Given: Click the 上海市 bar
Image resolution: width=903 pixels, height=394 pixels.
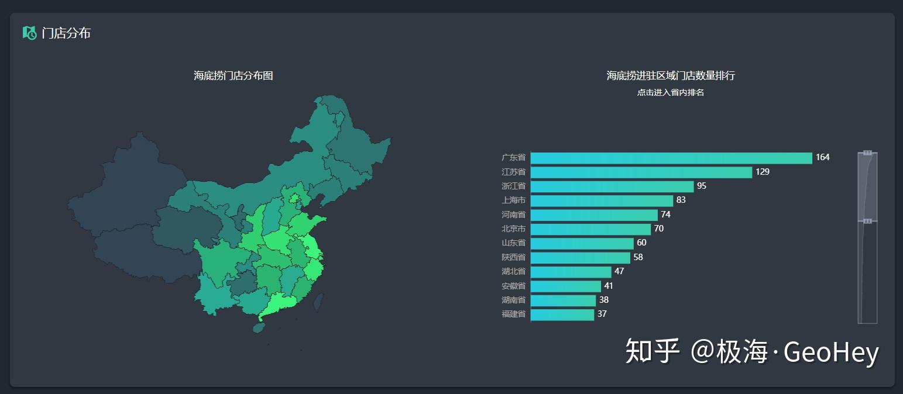Looking at the screenshot, I should pos(602,201).
